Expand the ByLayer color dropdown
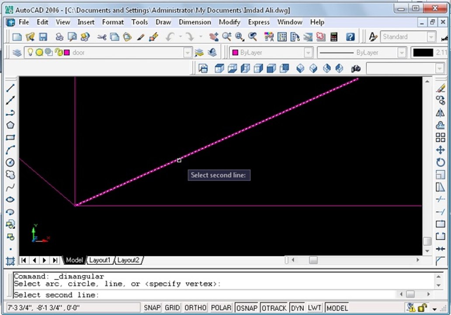Viewport: 451px width, 315px height. [x=308, y=52]
